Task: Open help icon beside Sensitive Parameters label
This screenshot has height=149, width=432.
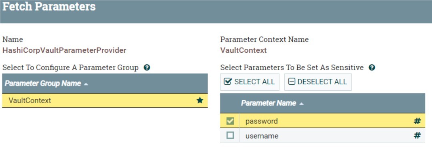Action: [x=372, y=68]
